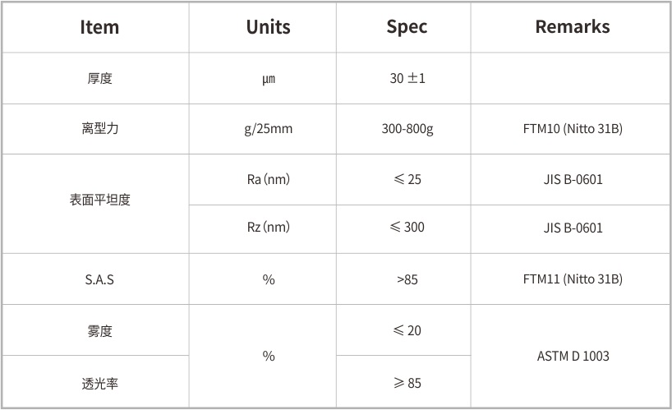
Task: Select the Ra (nm) units cell
Action: tap(268, 178)
